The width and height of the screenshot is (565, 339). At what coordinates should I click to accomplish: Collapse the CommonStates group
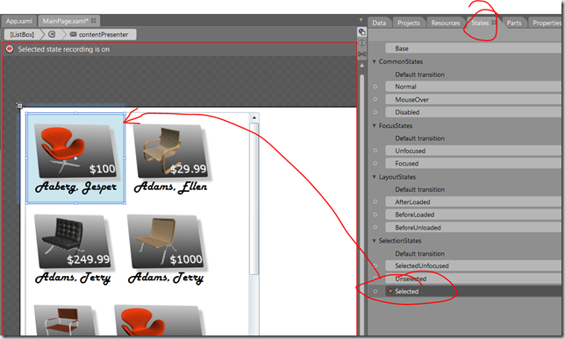(374, 61)
